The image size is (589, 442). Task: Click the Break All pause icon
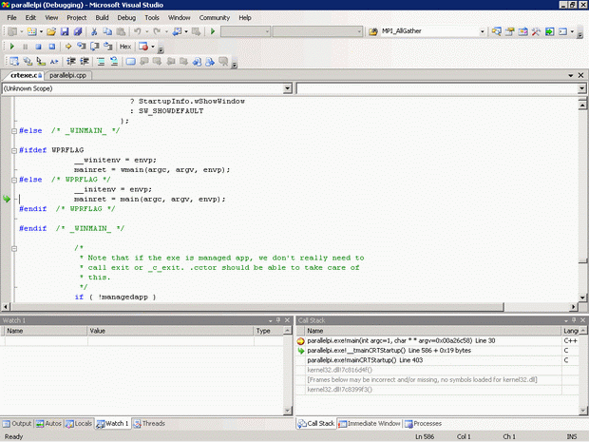(x=25, y=46)
